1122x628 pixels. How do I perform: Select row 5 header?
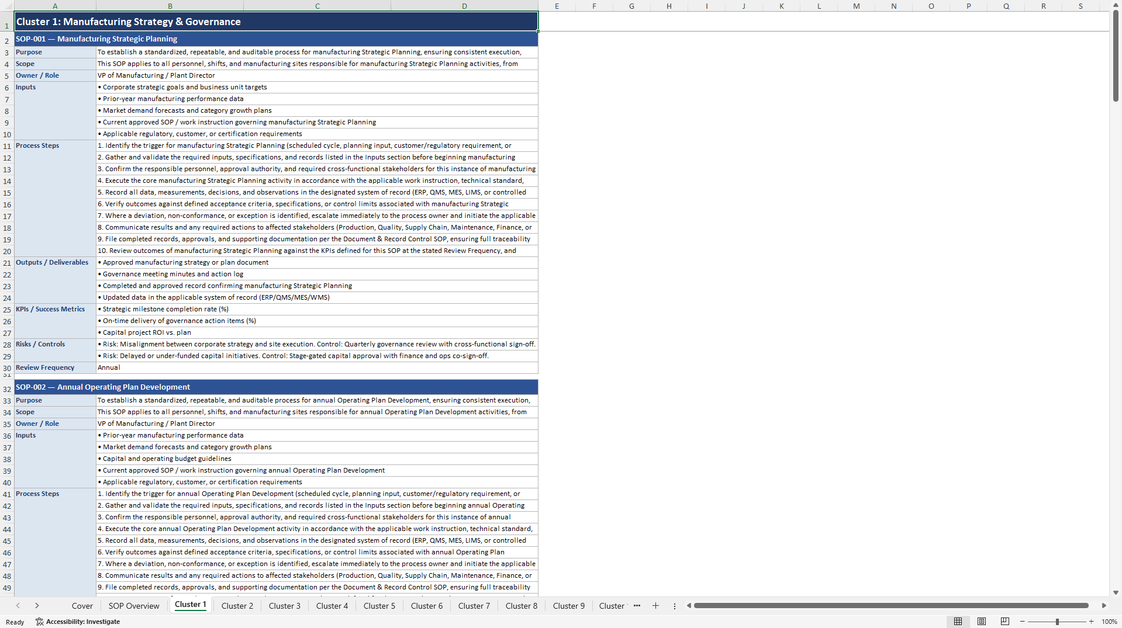tap(7, 76)
